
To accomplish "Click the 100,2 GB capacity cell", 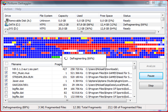I will pos(64,25).
